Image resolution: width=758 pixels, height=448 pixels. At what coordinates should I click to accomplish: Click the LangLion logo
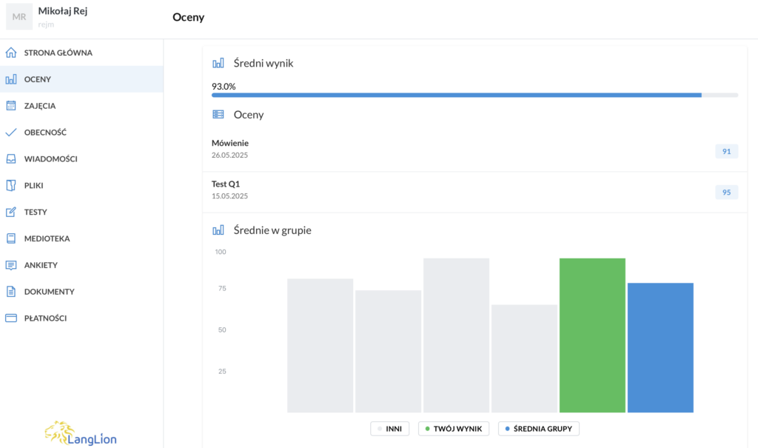81,432
